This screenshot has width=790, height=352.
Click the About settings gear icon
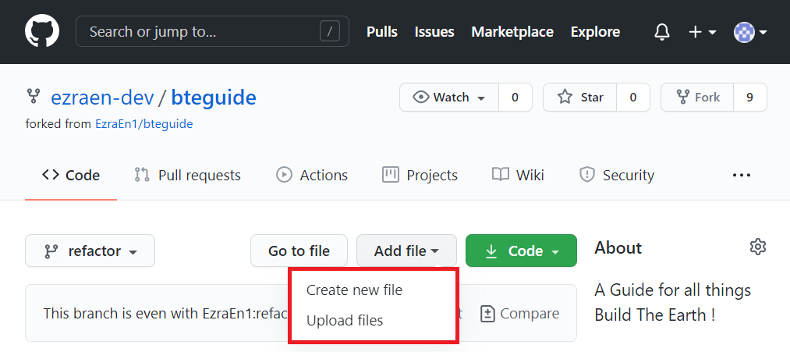click(x=758, y=247)
